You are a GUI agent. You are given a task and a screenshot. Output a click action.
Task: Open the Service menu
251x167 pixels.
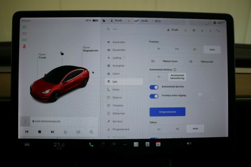coord(115,122)
